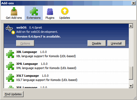Click 'XSLT language support for Komodo' description

point(47,80)
